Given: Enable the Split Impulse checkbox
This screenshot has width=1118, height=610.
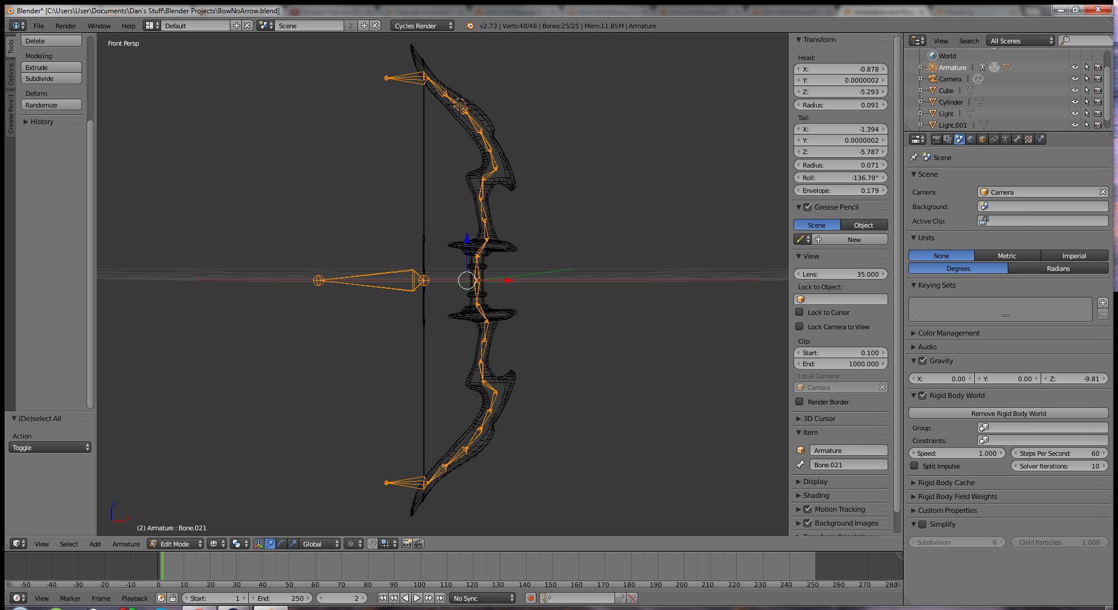Looking at the screenshot, I should pyautogui.click(x=914, y=466).
